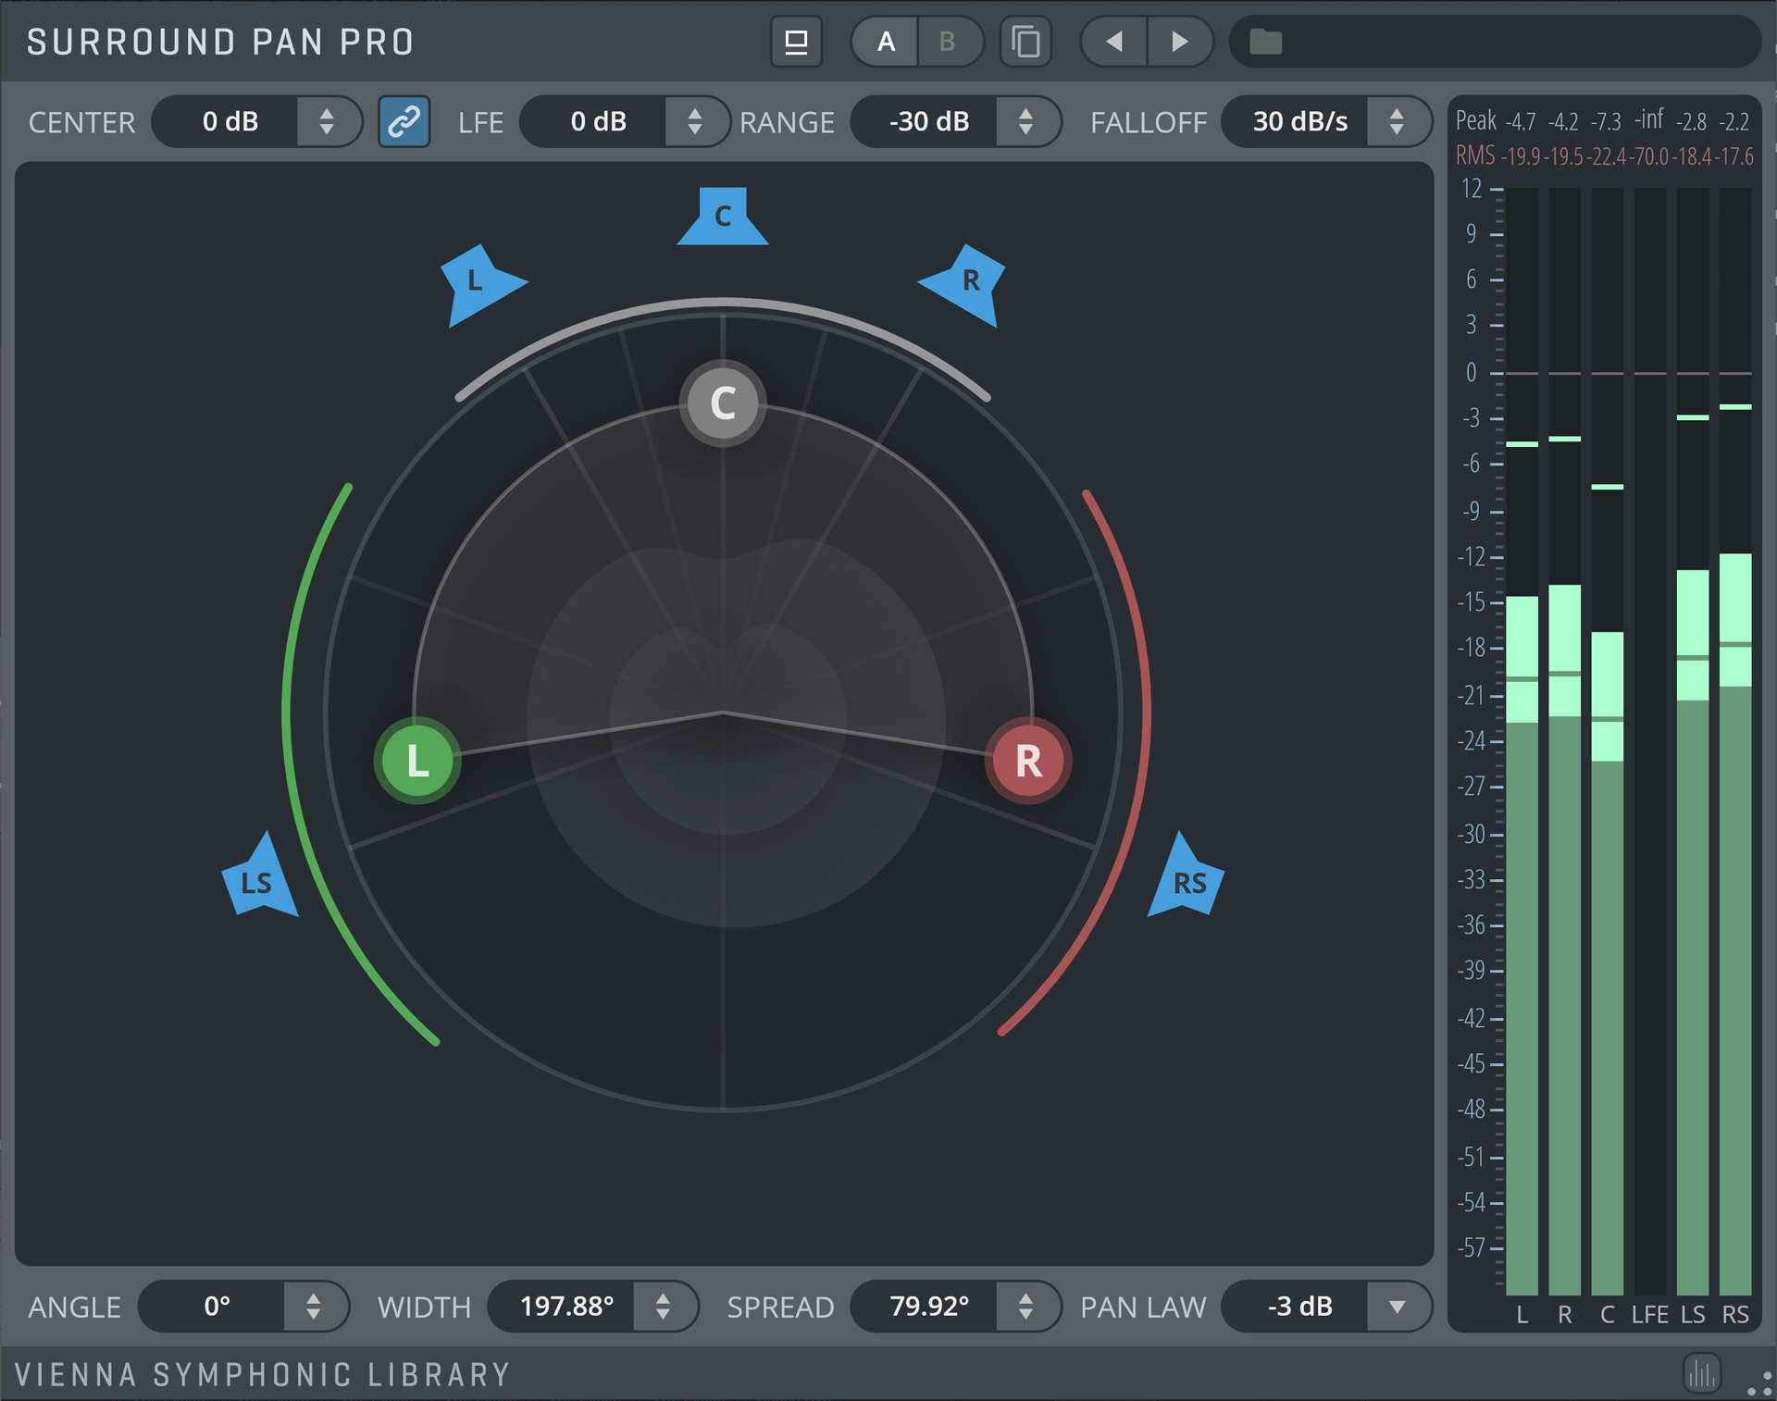Switch to preset slot A
The image size is (1777, 1401).
coord(886,42)
